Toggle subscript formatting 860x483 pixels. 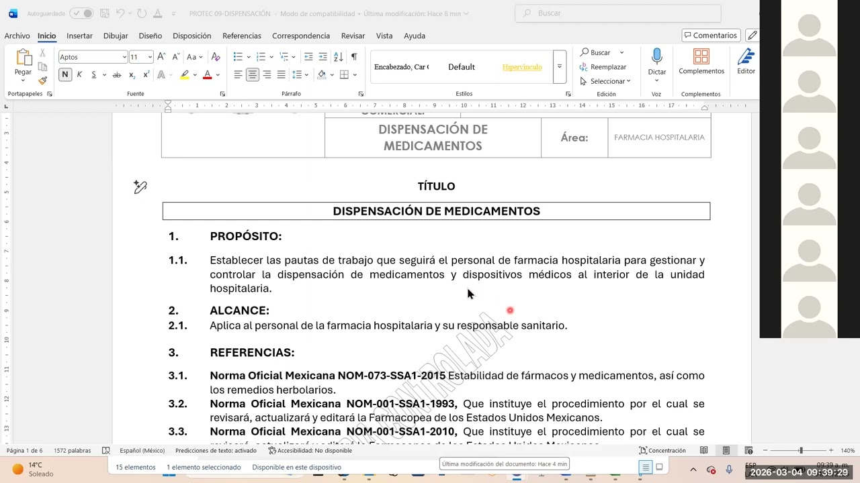click(132, 74)
